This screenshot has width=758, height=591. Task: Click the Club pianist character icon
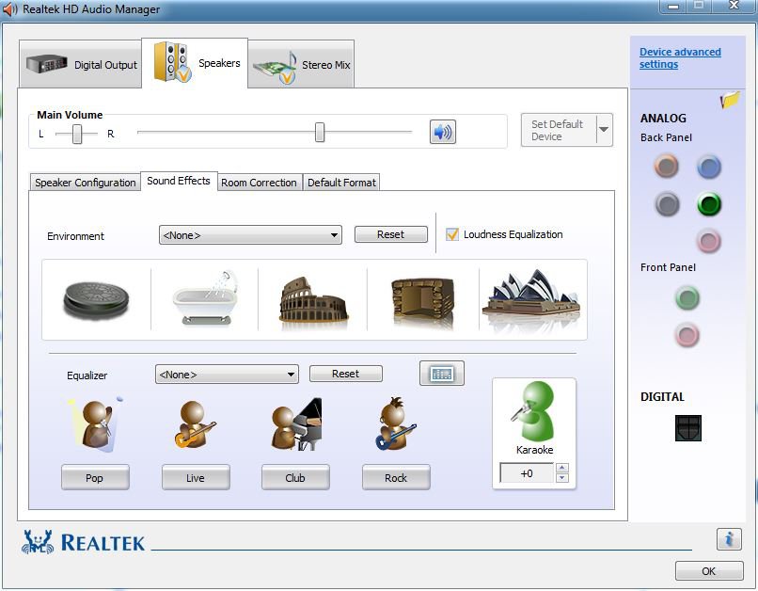click(296, 424)
